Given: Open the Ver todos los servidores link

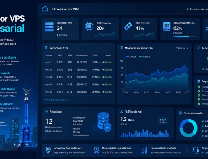Looking at the screenshot, I should [x=57, y=100].
